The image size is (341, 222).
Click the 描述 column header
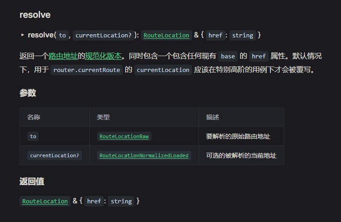pos(213,117)
